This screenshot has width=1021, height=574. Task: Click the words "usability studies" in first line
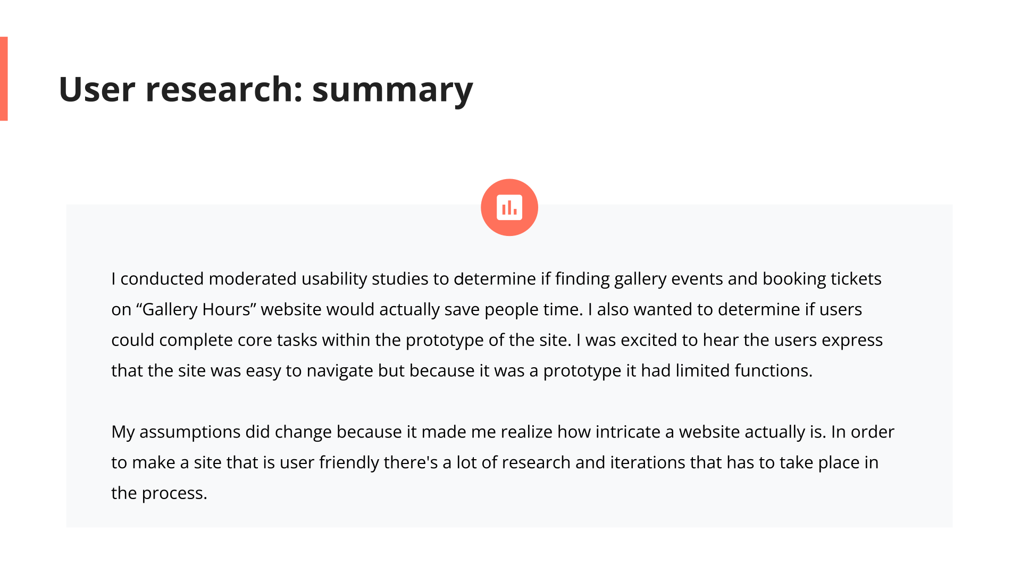(x=365, y=278)
